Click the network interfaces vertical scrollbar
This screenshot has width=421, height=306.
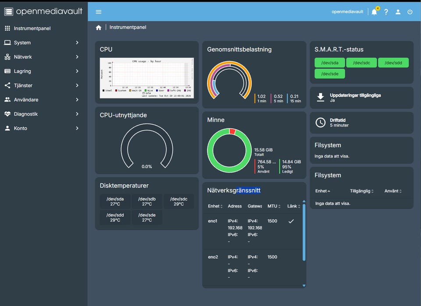coord(304,232)
